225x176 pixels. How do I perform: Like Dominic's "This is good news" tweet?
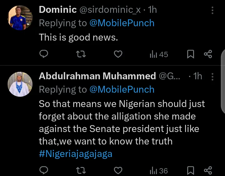pyautogui.click(x=117, y=55)
